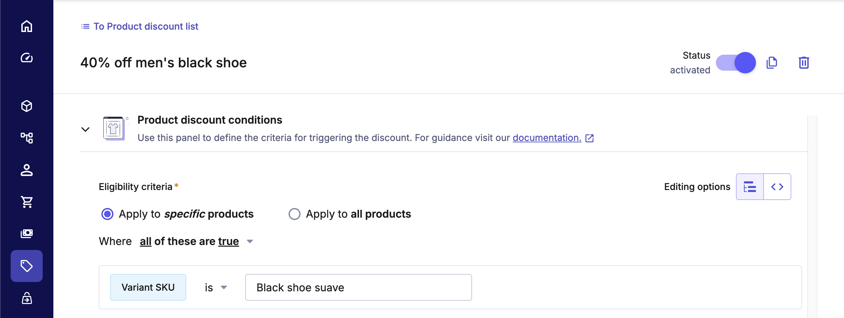
Task: Switch to code editing view
Action: coord(777,187)
